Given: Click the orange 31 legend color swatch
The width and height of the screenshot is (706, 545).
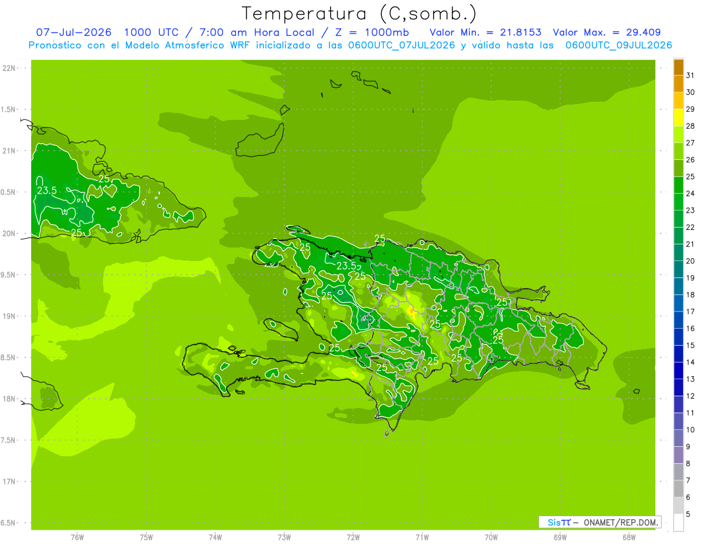Looking at the screenshot, I should click(x=678, y=66).
